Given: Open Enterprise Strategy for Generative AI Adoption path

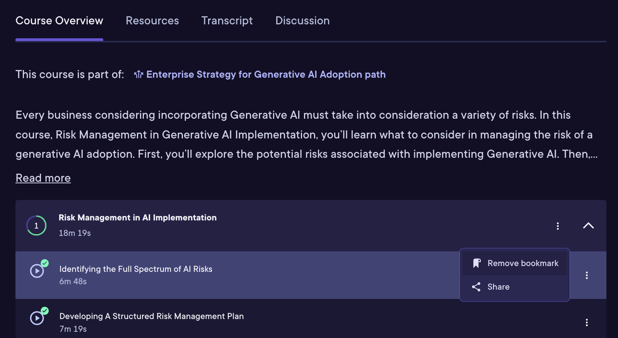Looking at the screenshot, I should tap(266, 74).
